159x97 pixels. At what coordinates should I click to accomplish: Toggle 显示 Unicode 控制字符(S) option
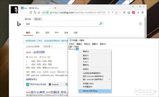tap(95, 76)
